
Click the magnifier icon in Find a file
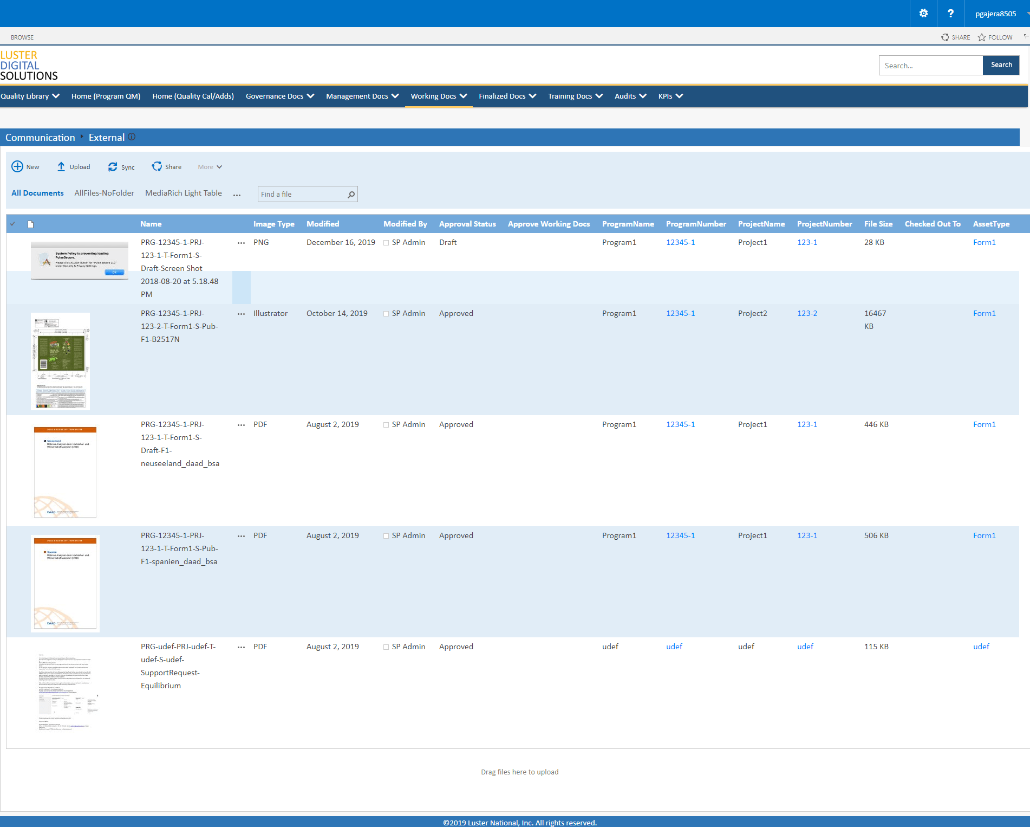tap(351, 194)
